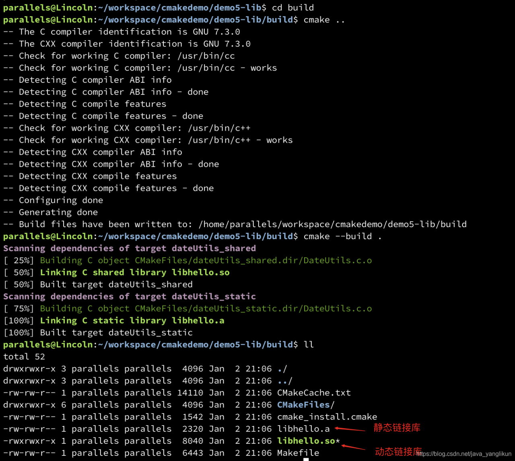515x461 pixels.
Task: Click the '../' parent directory entry
Action: [285, 381]
